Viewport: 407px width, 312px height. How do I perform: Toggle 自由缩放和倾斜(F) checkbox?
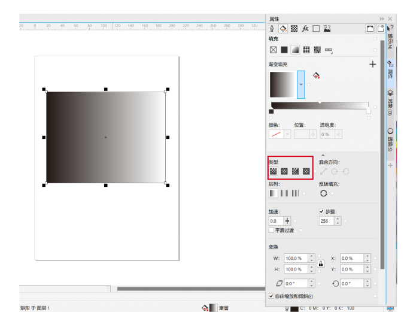point(271,296)
